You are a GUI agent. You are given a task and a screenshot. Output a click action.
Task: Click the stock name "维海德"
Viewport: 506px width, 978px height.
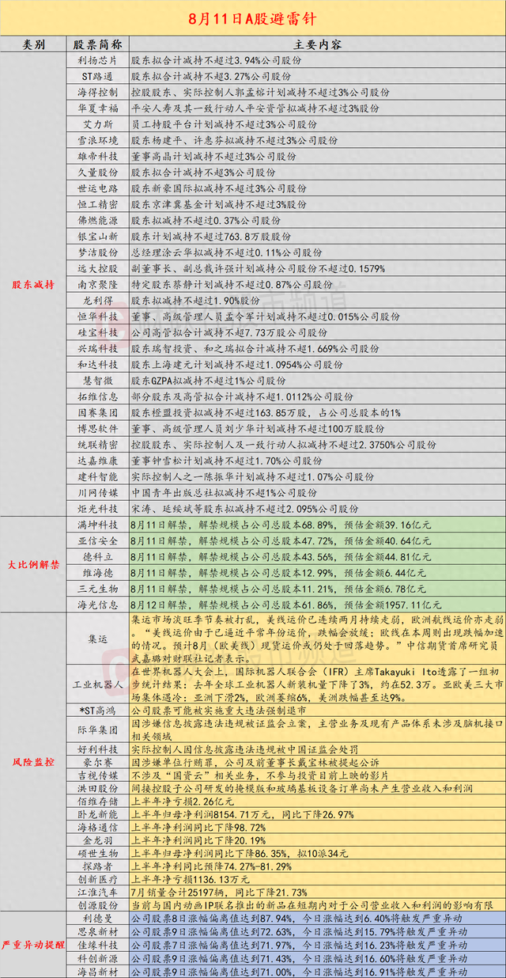pos(99,572)
